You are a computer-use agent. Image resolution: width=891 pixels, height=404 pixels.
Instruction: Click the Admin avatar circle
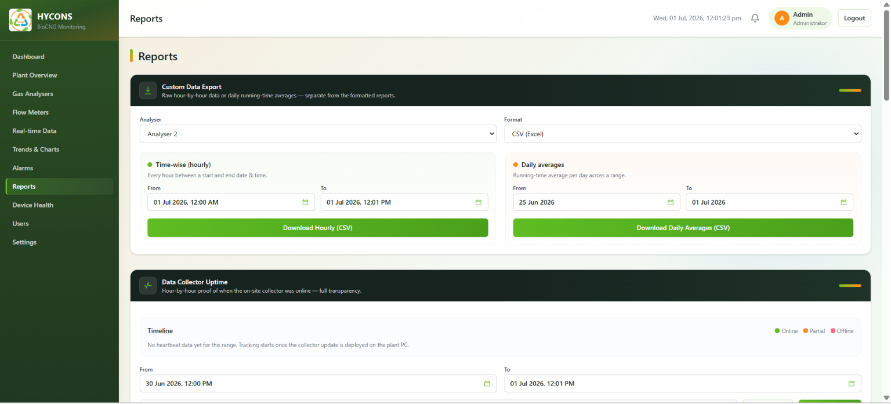pos(781,19)
